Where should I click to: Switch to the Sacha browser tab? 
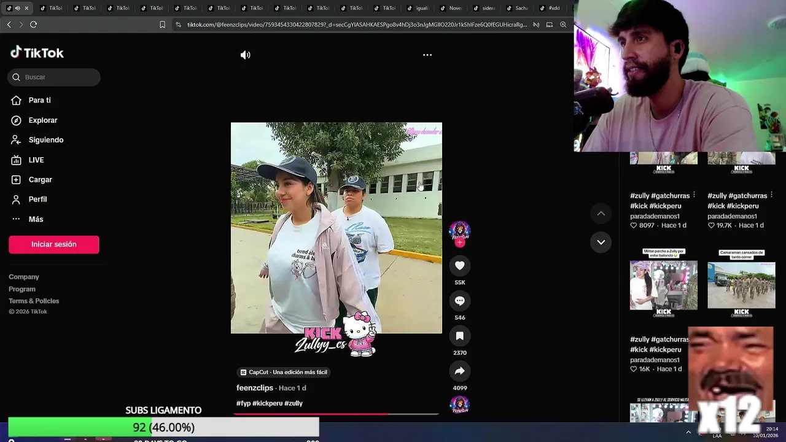[517, 8]
